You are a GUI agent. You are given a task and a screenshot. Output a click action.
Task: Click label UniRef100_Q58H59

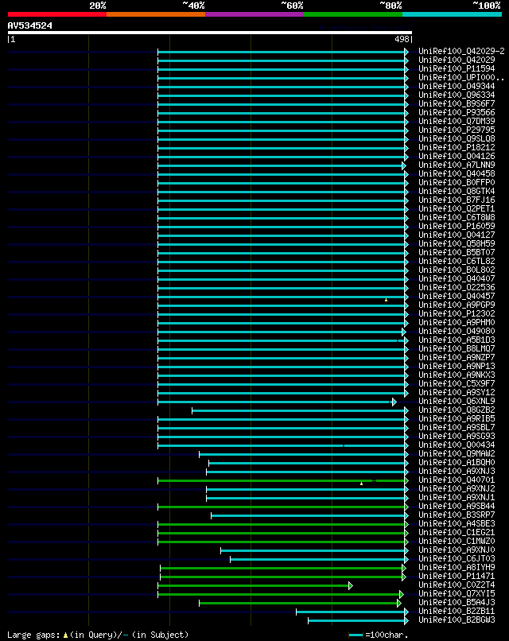[x=457, y=243]
